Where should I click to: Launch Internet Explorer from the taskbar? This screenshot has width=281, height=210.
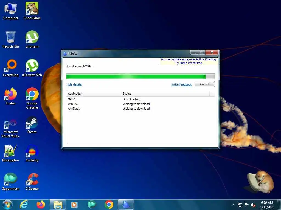coord(24,205)
